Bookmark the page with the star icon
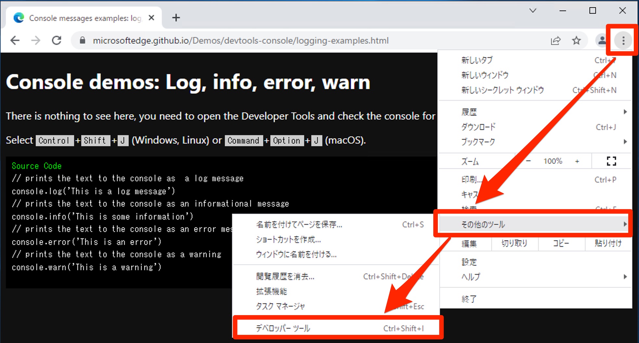This screenshot has height=343, width=639. pos(576,40)
